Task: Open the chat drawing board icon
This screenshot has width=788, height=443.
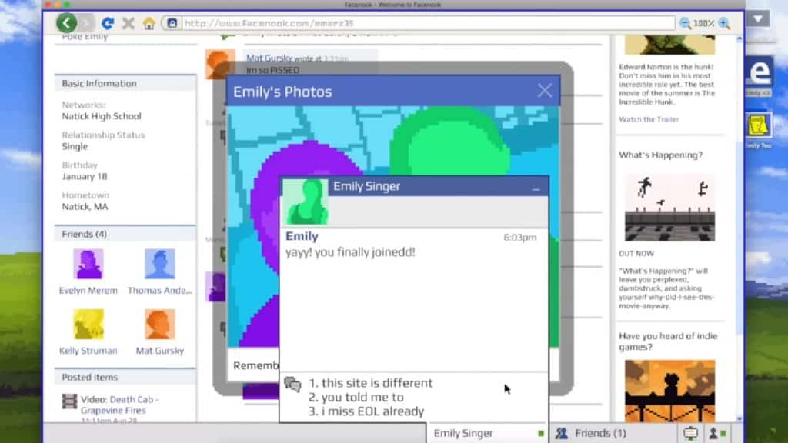Action: click(x=690, y=433)
